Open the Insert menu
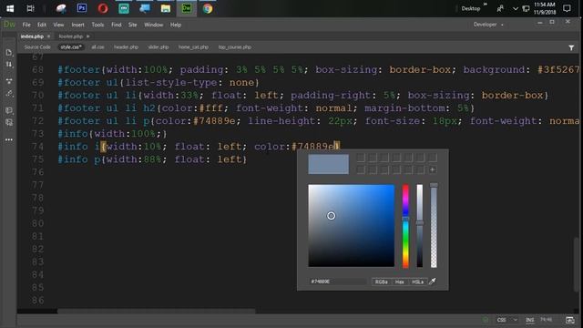The height and width of the screenshot is (328, 583). [77, 25]
